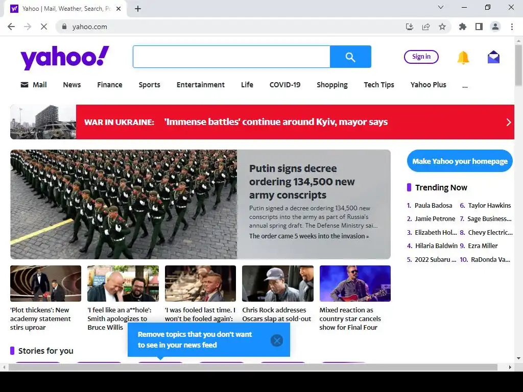This screenshot has height=392, width=523.
Task: Click the vertical scrollbar thumb
Action: click(518, 65)
